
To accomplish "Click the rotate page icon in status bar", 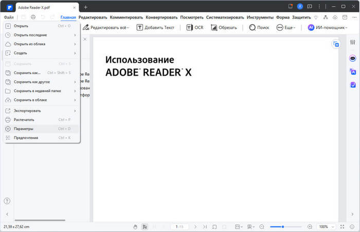I will pos(214,227).
